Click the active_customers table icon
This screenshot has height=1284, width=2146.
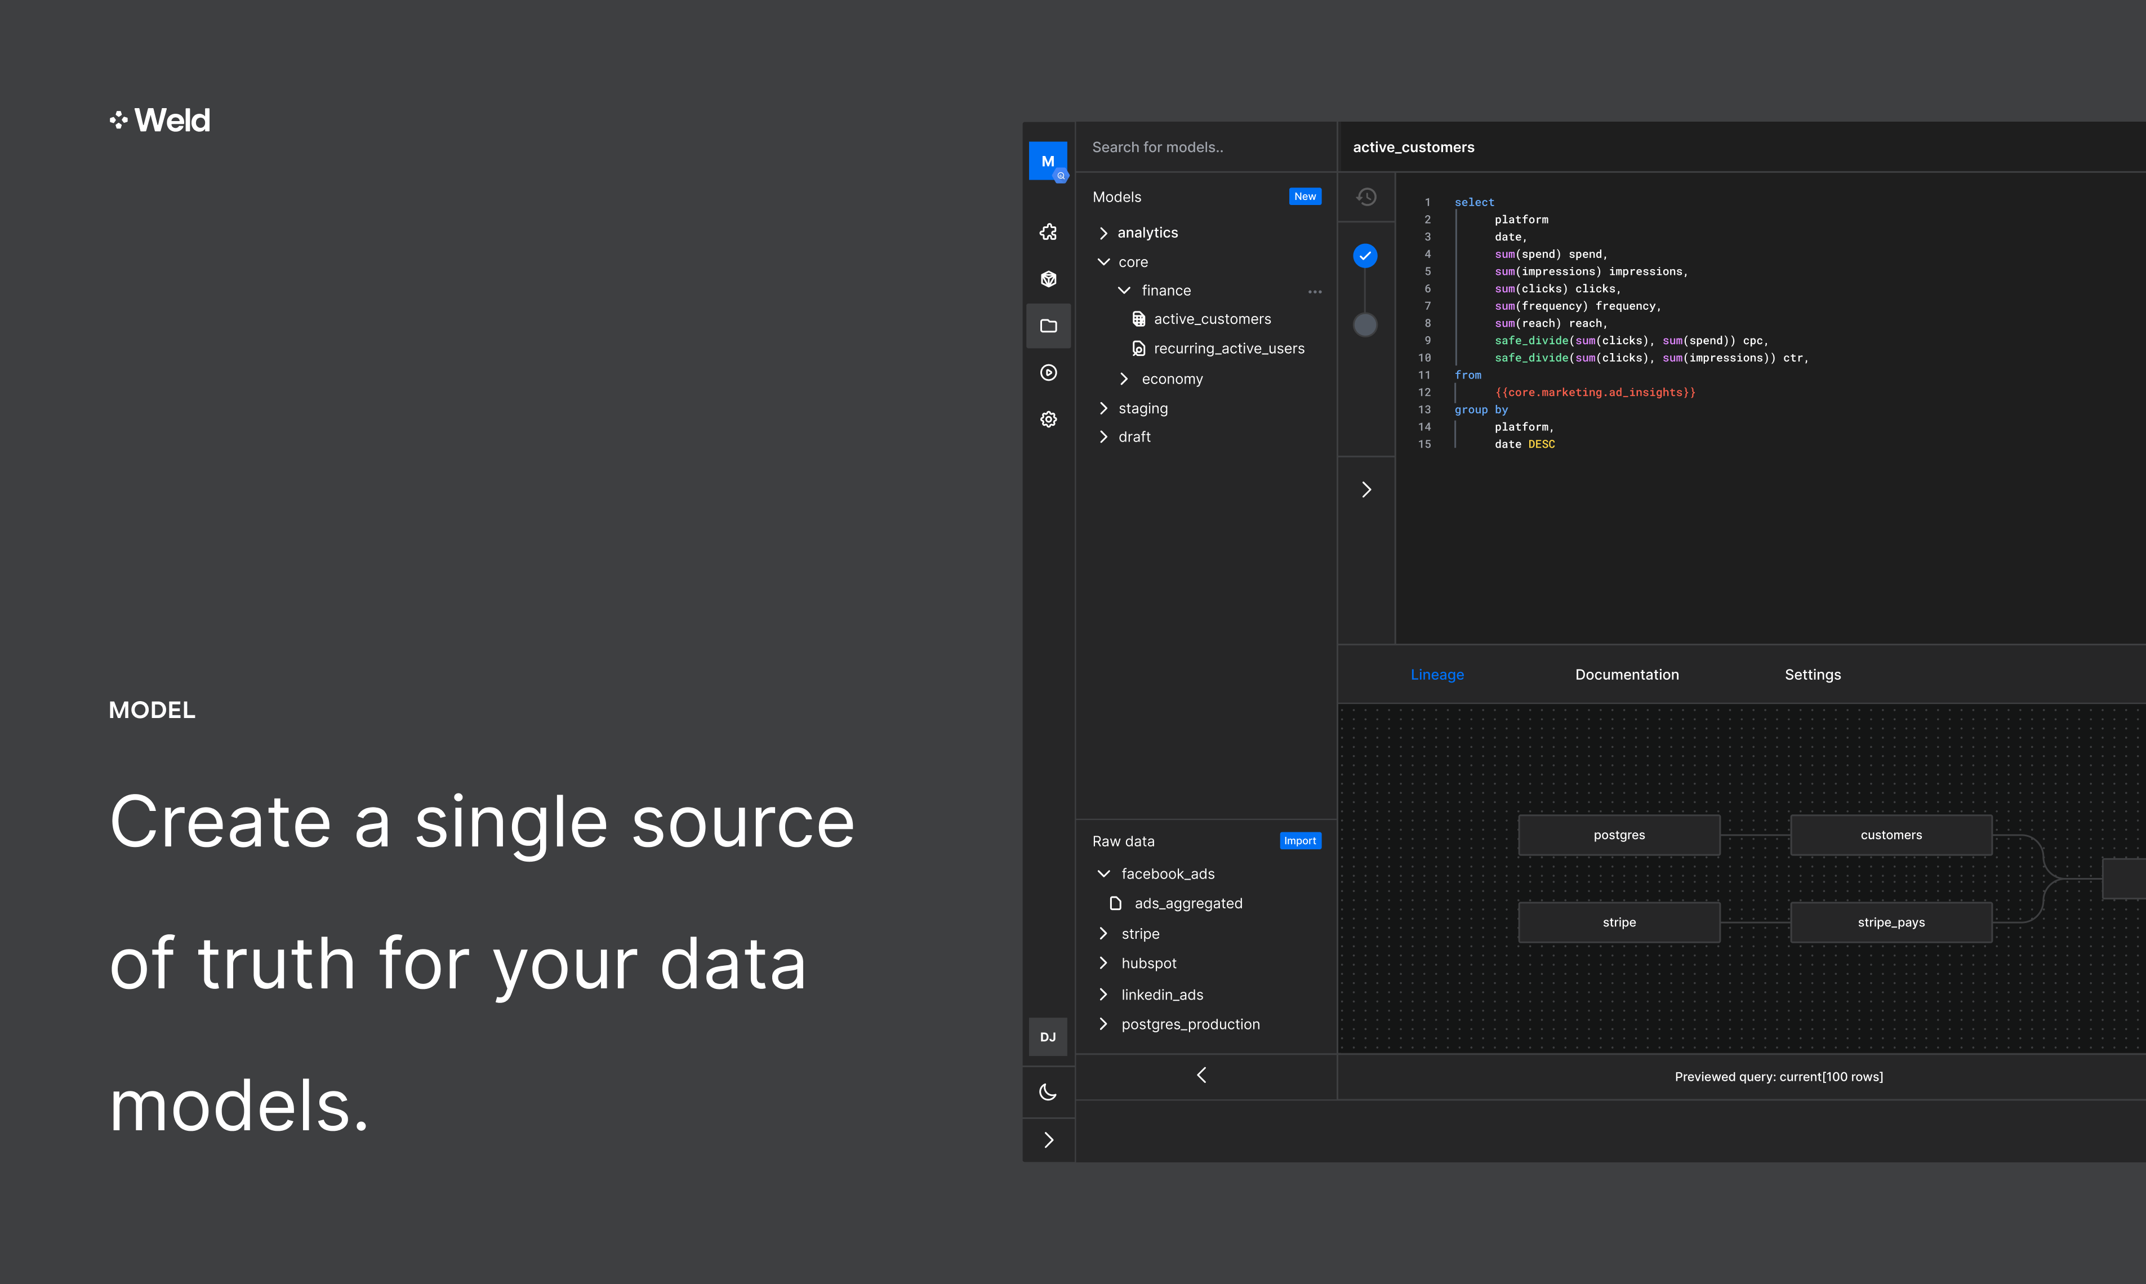click(x=1139, y=319)
